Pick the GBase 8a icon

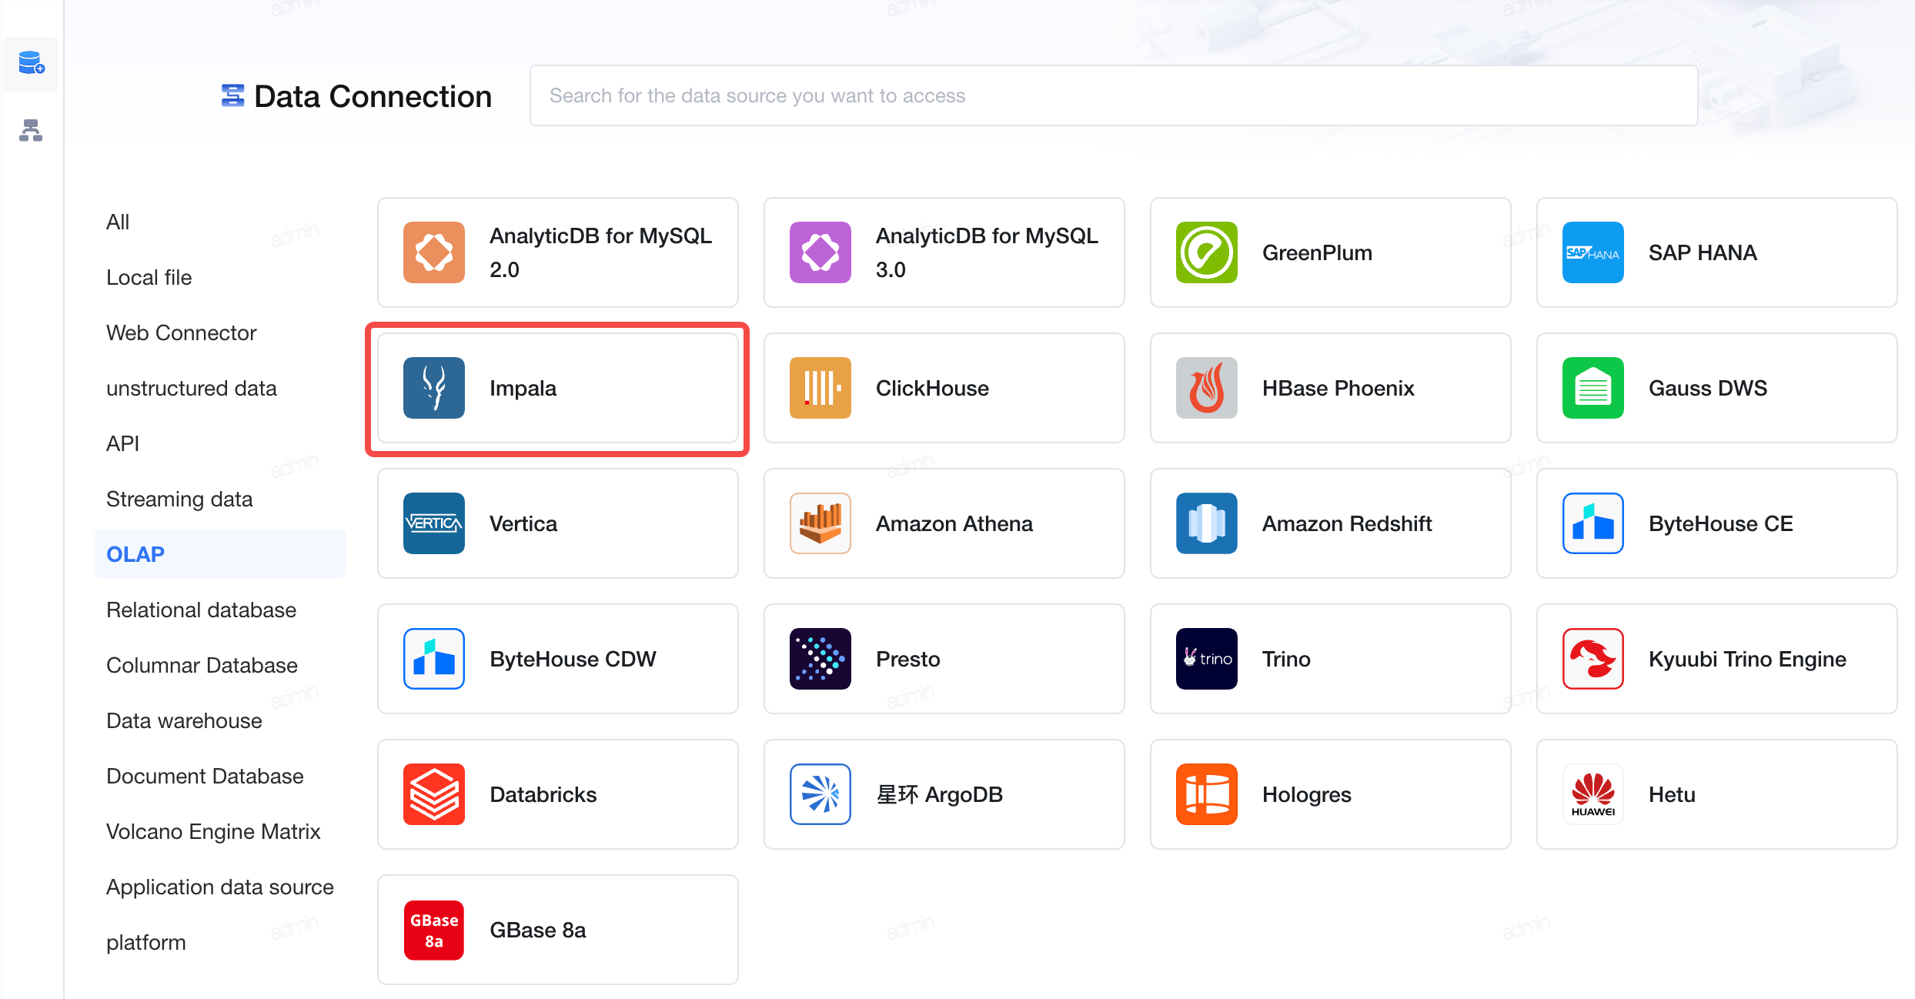434,930
